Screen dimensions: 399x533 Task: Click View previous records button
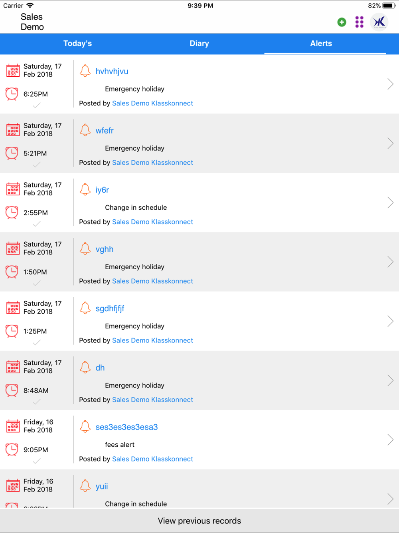pyautogui.click(x=199, y=521)
